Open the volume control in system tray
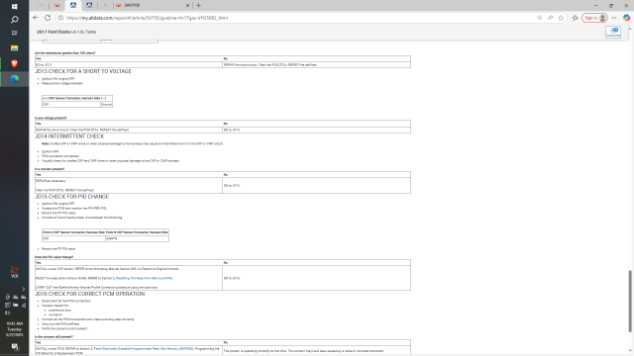The width and height of the screenshot is (634, 356). pos(7,312)
